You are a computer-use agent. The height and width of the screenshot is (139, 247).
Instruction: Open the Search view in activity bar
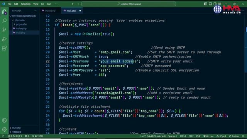coord(4,20)
